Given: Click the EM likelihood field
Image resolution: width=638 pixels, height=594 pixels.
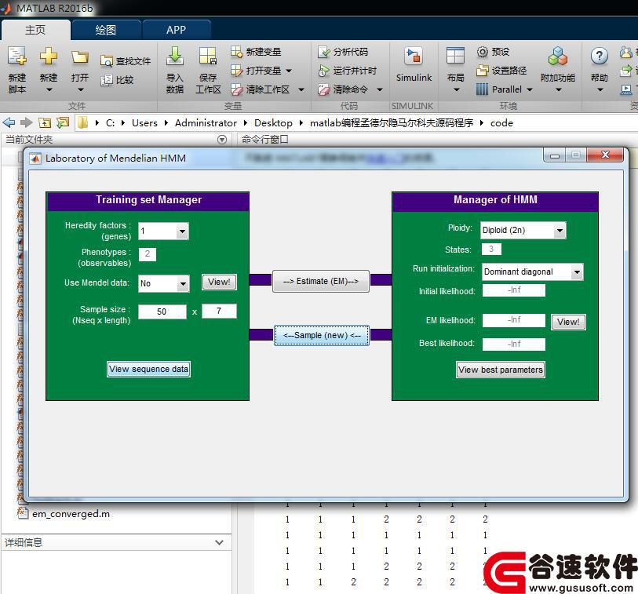Looking at the screenshot, I should [513, 320].
